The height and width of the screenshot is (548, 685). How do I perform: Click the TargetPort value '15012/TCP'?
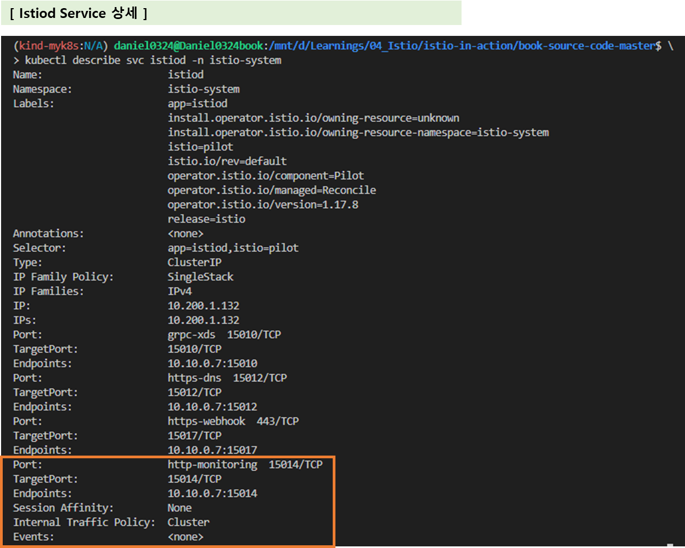pyautogui.click(x=194, y=392)
